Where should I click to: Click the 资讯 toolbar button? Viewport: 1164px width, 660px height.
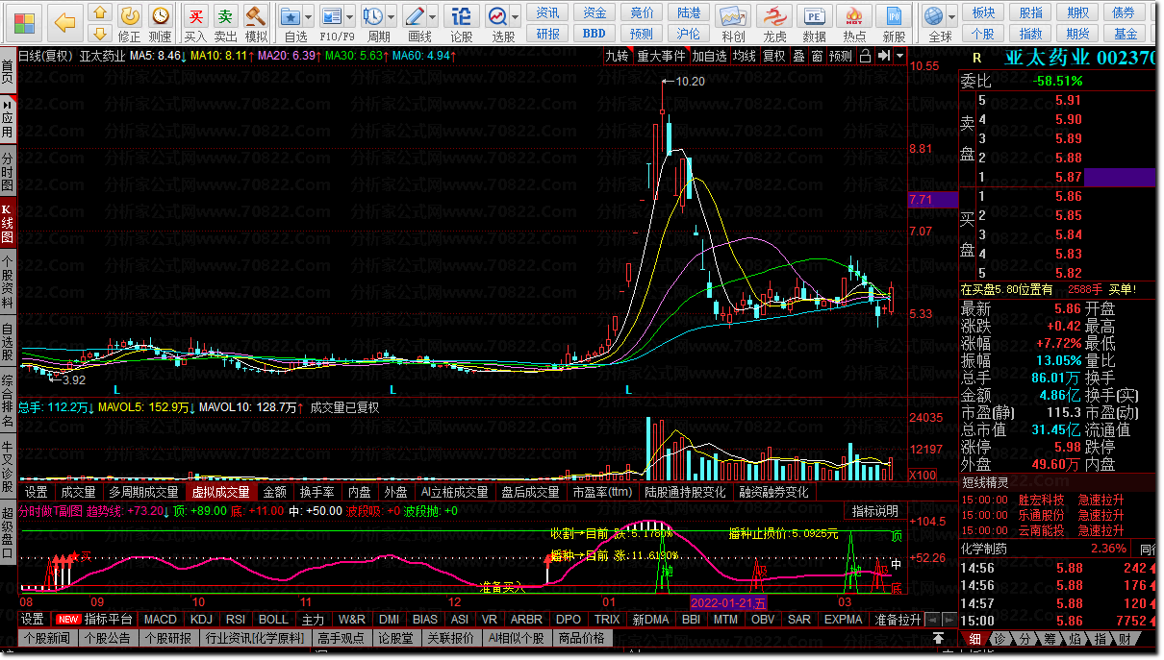[547, 12]
